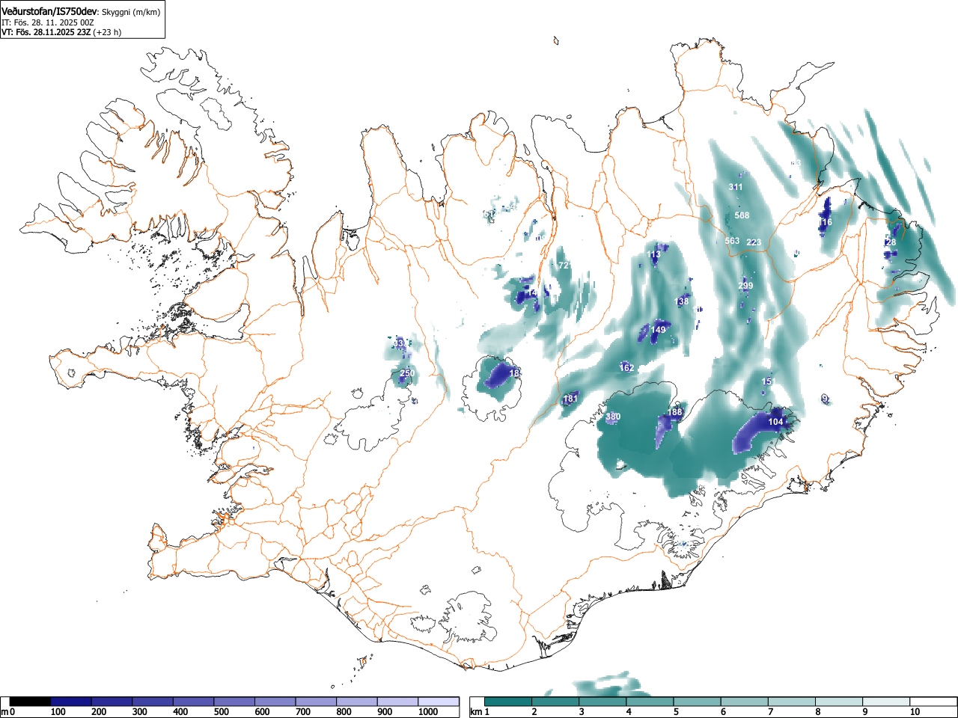Click the visibility value 116
The image size is (958, 718).
click(x=825, y=222)
